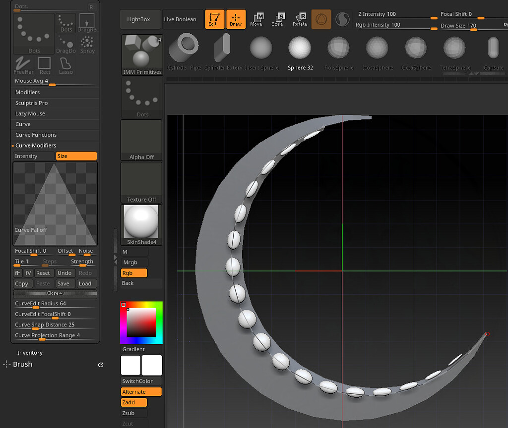Click the Undo button
The height and width of the screenshot is (428, 508).
64,272
